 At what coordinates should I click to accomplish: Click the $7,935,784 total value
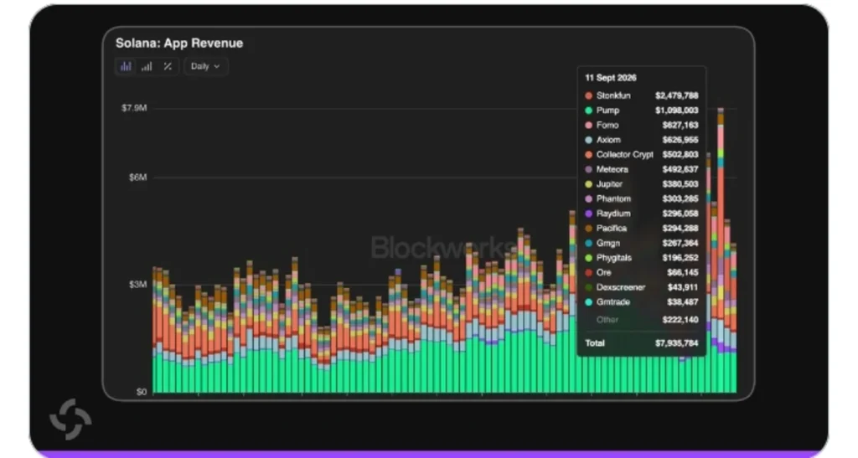pos(677,343)
